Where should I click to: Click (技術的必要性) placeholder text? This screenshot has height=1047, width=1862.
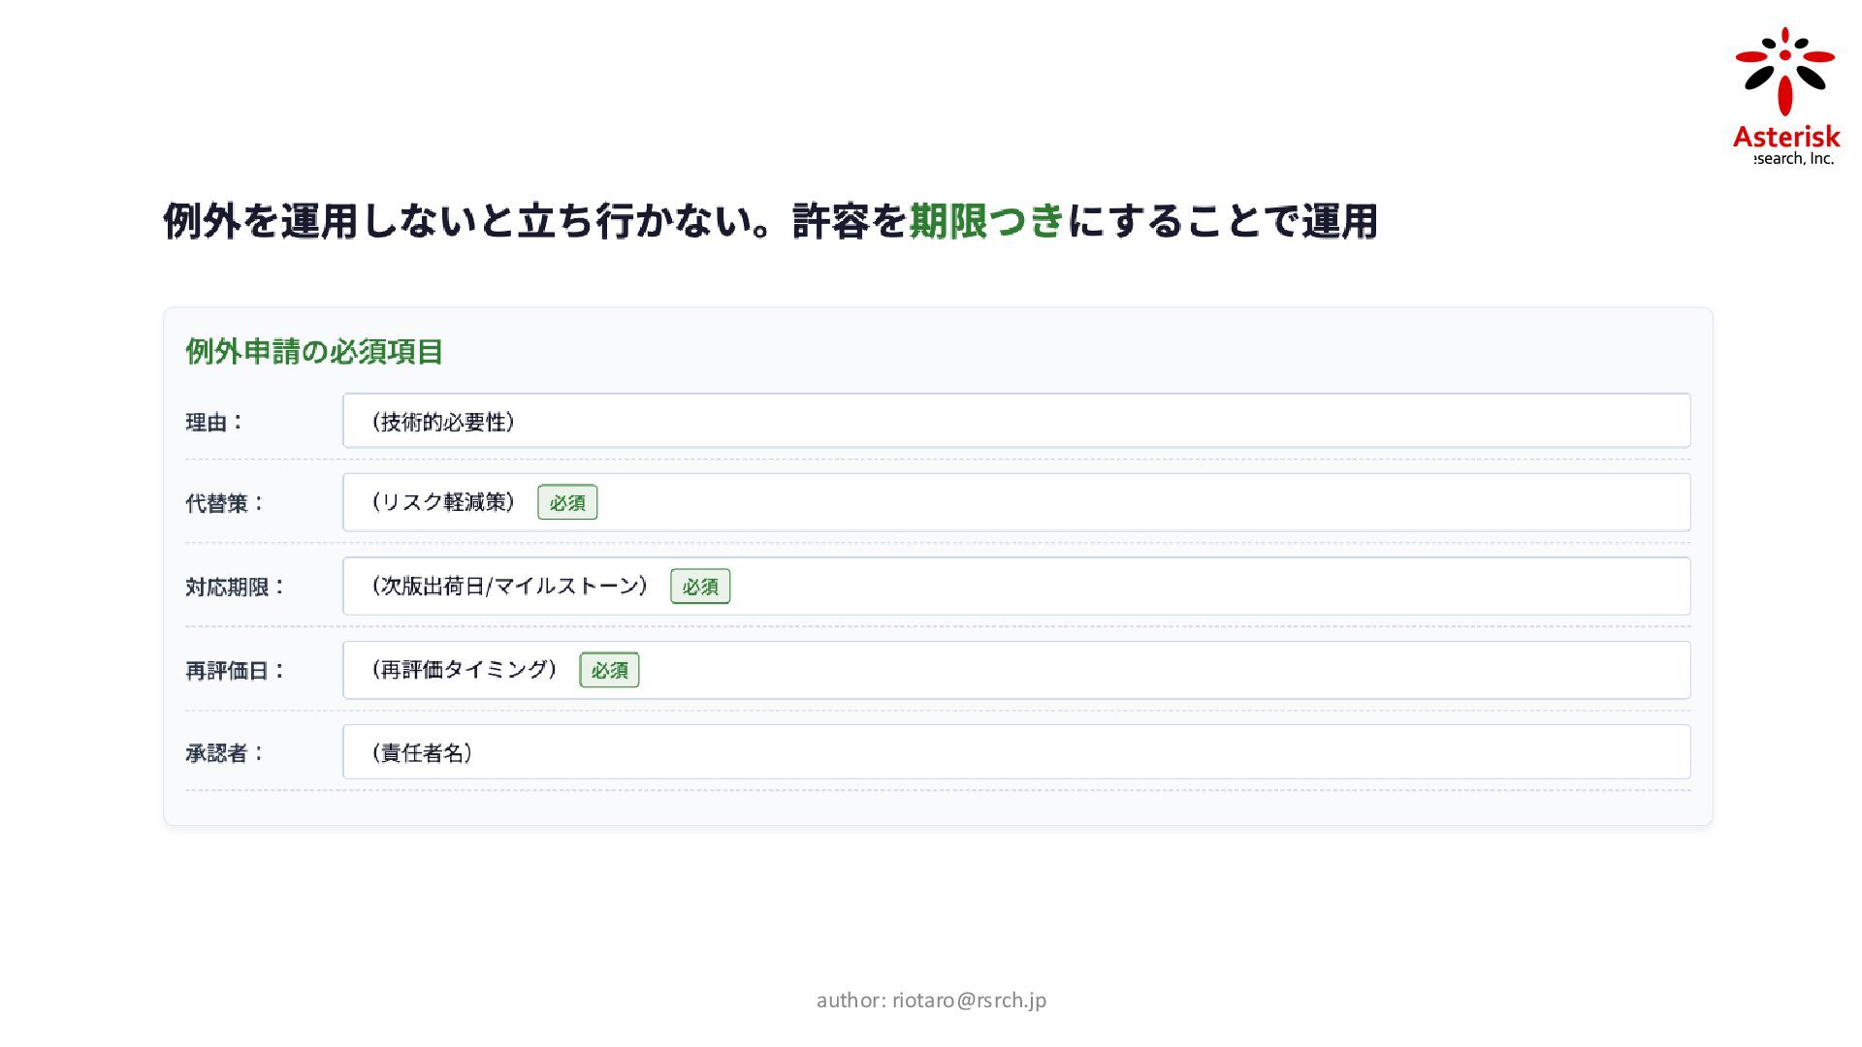[x=443, y=422]
